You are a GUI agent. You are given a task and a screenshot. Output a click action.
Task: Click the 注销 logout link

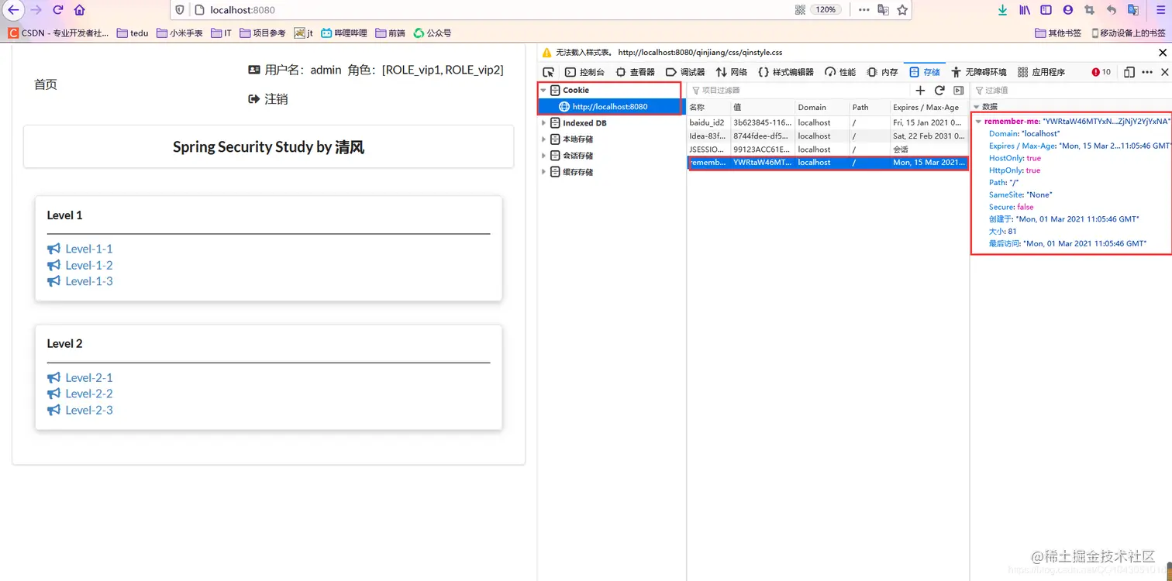coord(268,99)
